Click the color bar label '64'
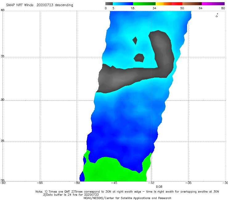 (x=201, y=8)
